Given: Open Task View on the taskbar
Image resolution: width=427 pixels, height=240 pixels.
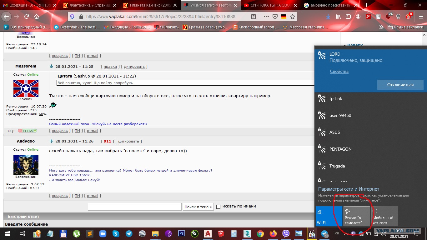Looking at the screenshot, I should pos(22,233).
